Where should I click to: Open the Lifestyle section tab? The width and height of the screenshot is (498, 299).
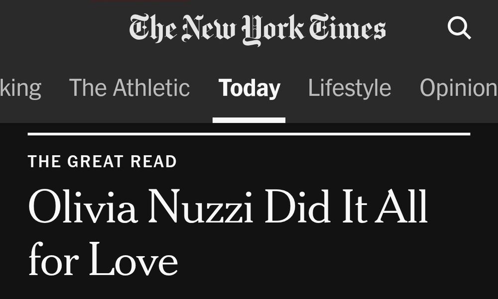(349, 88)
